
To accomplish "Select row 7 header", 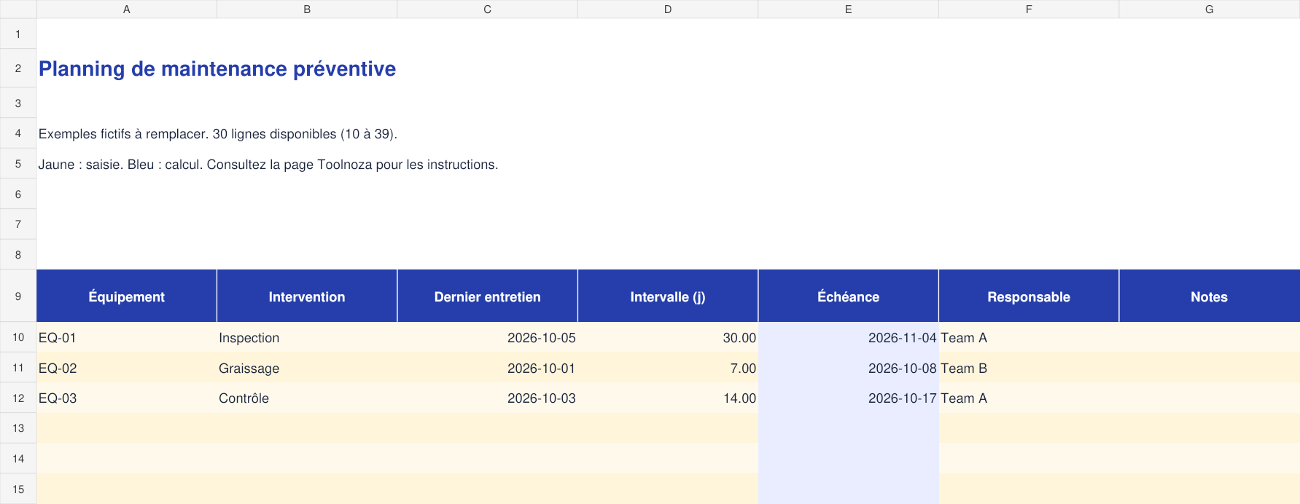I will [x=18, y=224].
